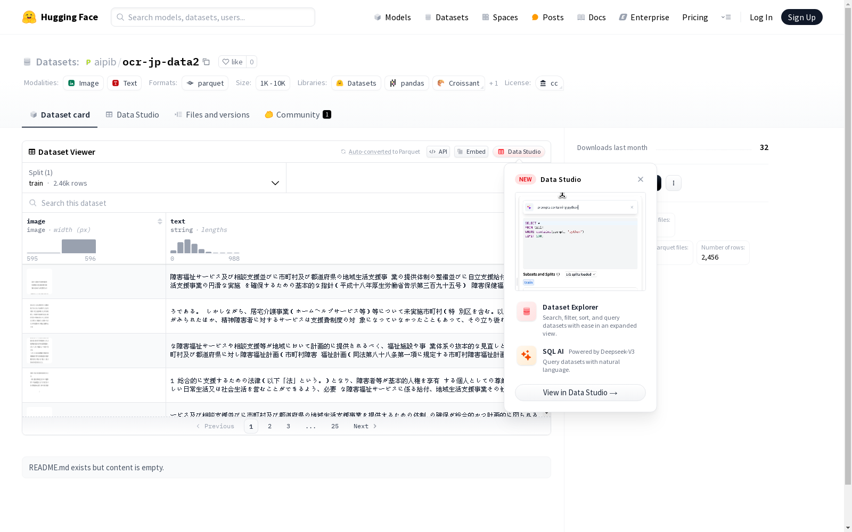Focus the search models, datasets, users field
This screenshot has height=532, width=852.
point(213,17)
